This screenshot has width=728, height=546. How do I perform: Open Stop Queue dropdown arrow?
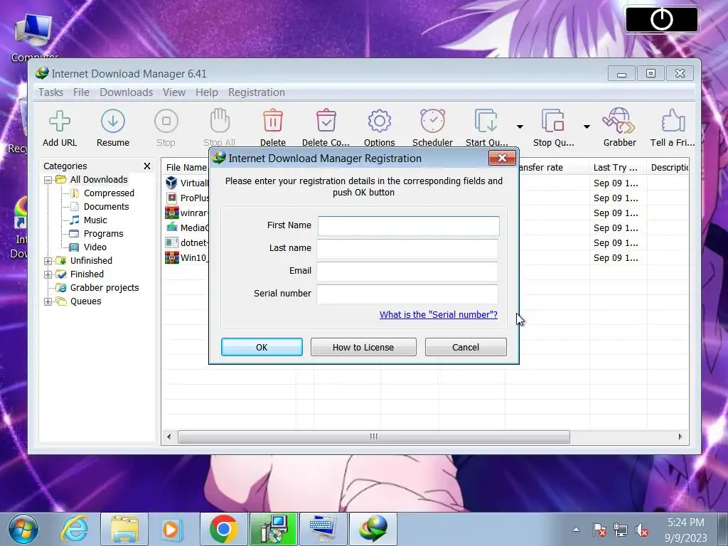[x=587, y=127]
